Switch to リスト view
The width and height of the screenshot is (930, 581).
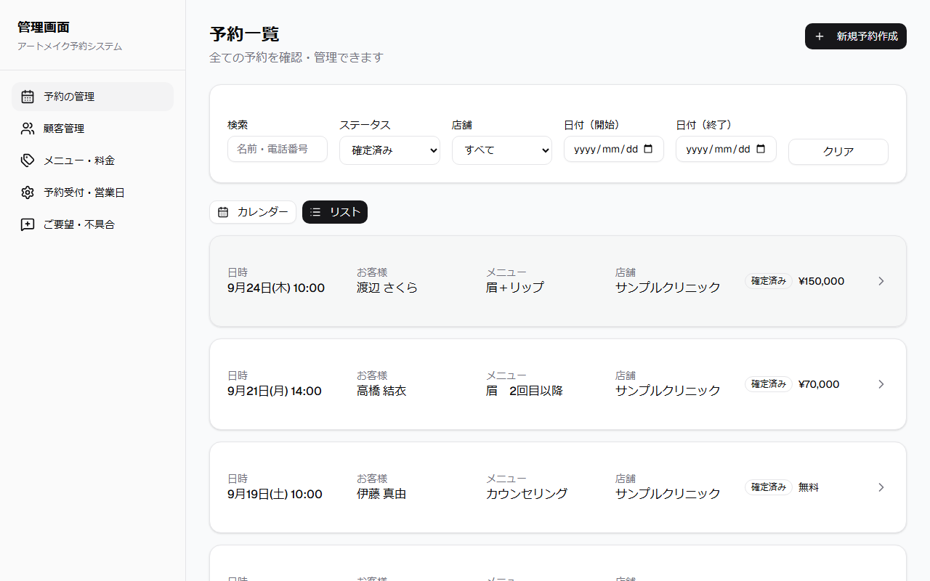pos(335,212)
